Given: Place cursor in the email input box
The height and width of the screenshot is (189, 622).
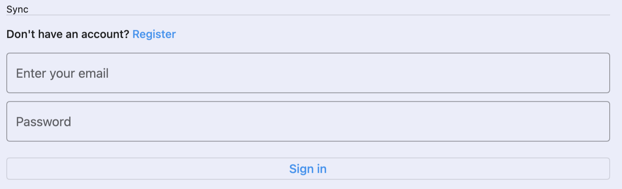Looking at the screenshot, I should [x=308, y=73].
